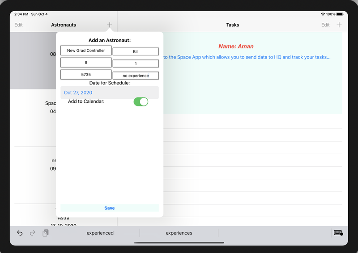Tap Edit in the Astronauts header

click(18, 25)
